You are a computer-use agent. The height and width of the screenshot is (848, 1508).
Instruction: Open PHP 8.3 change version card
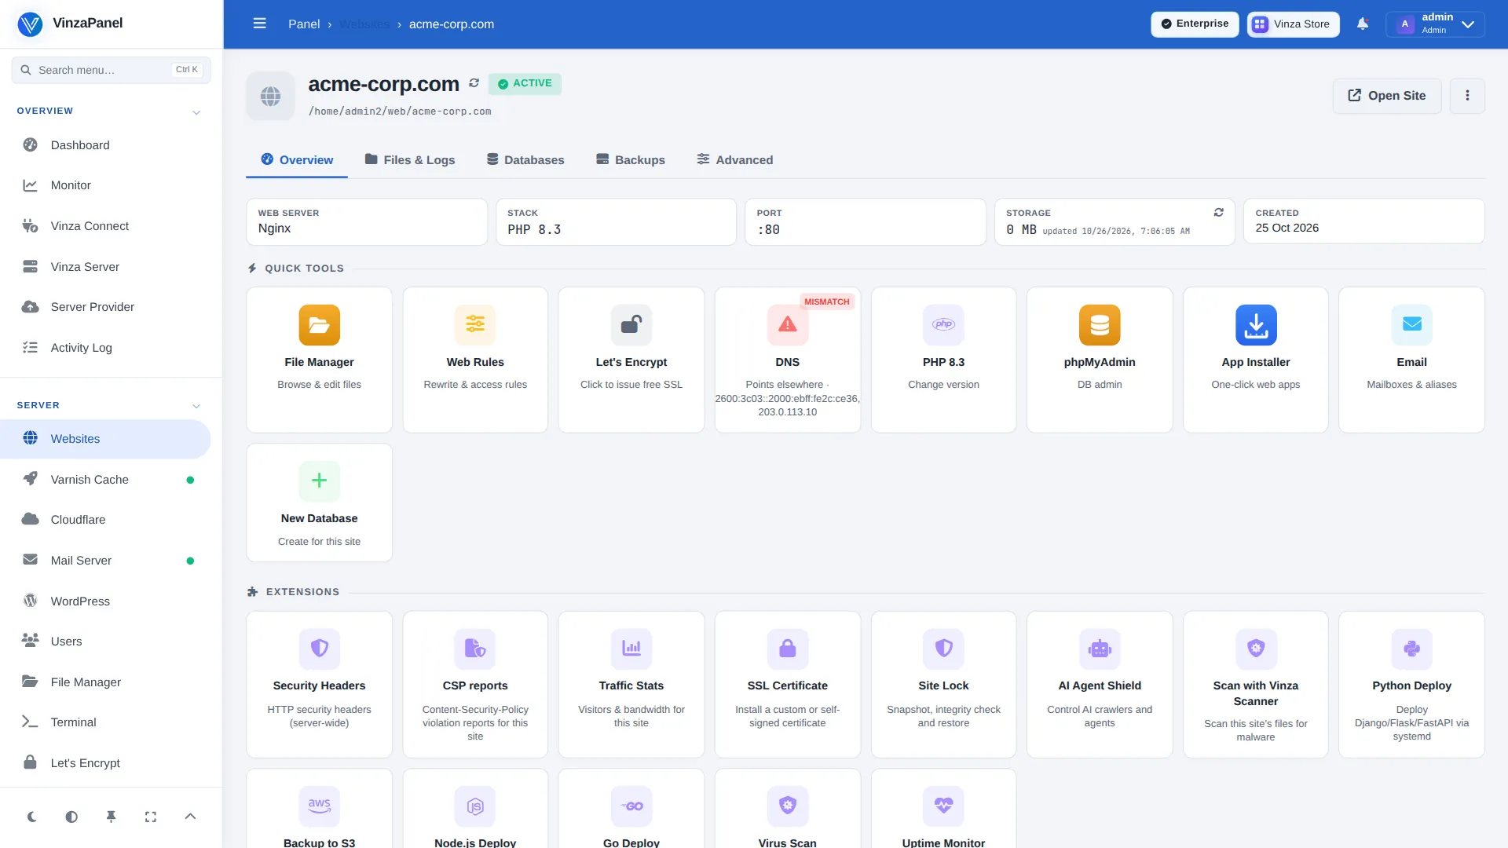pos(943,360)
